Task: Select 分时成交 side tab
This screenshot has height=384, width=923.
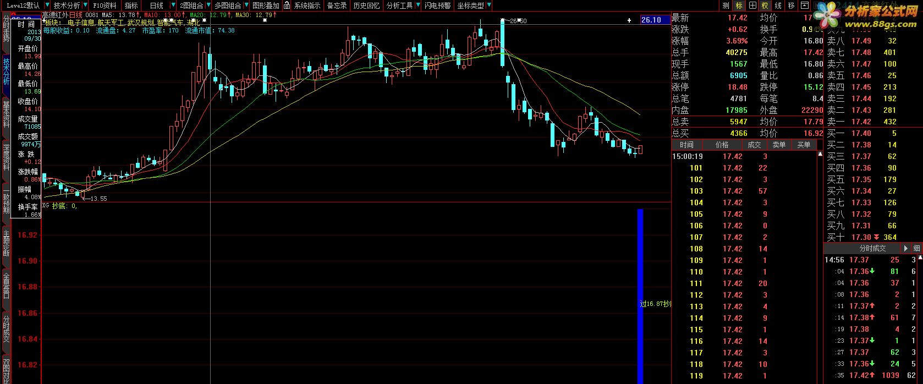Action: pyautogui.click(x=6, y=329)
